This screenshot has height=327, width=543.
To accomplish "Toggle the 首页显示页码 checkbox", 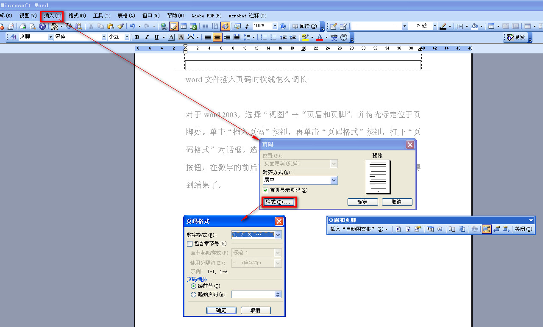I will click(x=266, y=190).
